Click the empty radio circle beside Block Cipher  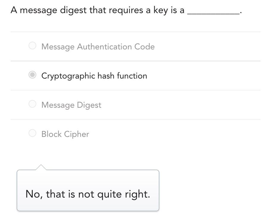coord(32,133)
